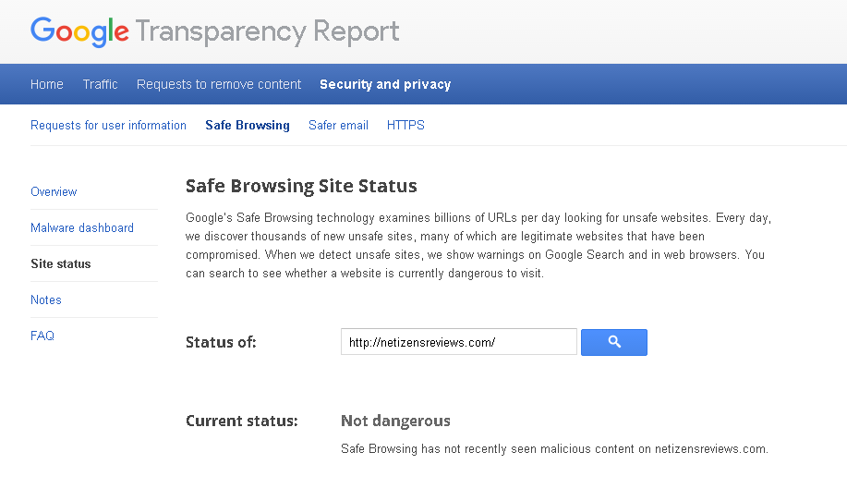This screenshot has height=501, width=847.
Task: Open Overview in the sidebar
Action: click(x=54, y=191)
